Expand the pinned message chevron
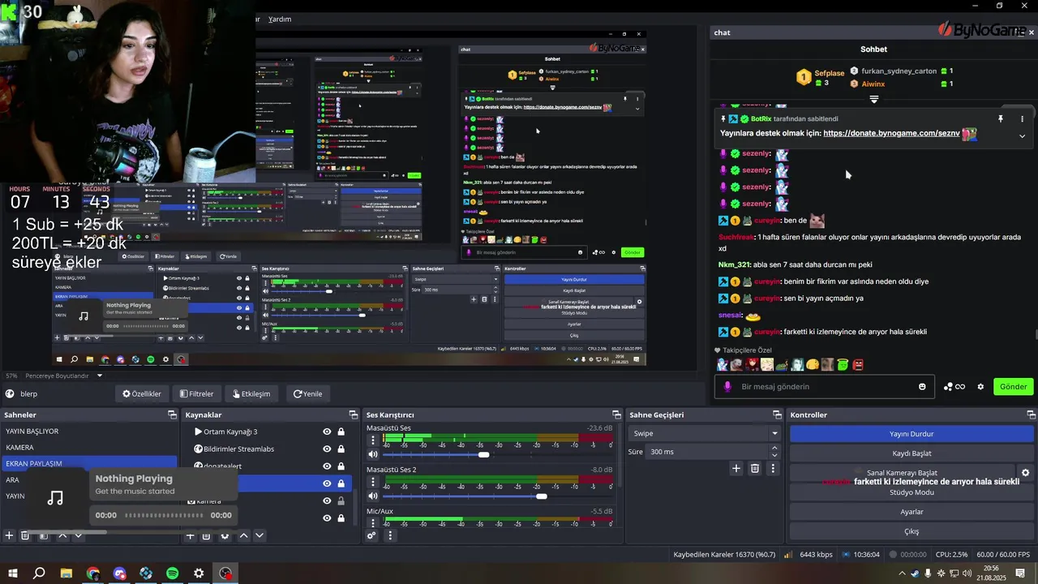The height and width of the screenshot is (584, 1038). [1022, 136]
